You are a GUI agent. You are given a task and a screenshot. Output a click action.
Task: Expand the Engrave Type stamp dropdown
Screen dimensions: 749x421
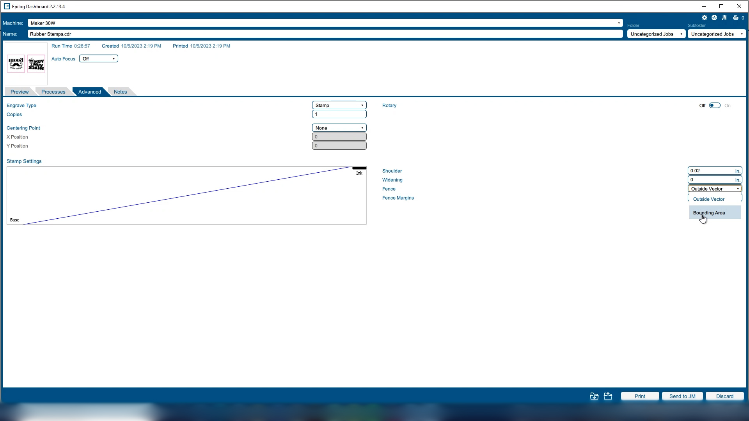click(x=363, y=105)
